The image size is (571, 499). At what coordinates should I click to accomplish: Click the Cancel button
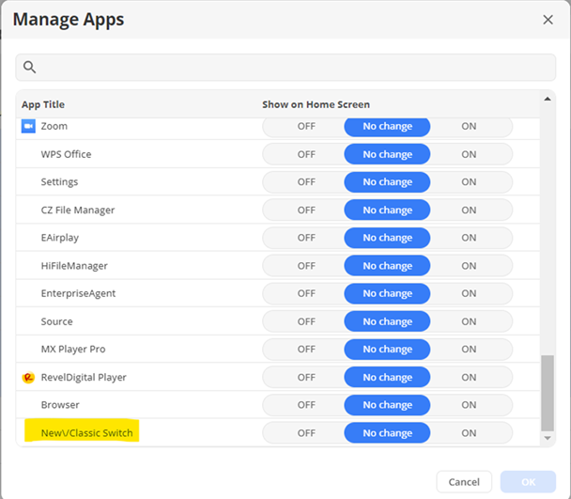(x=464, y=482)
